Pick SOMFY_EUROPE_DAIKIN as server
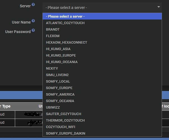 click(x=102, y=133)
